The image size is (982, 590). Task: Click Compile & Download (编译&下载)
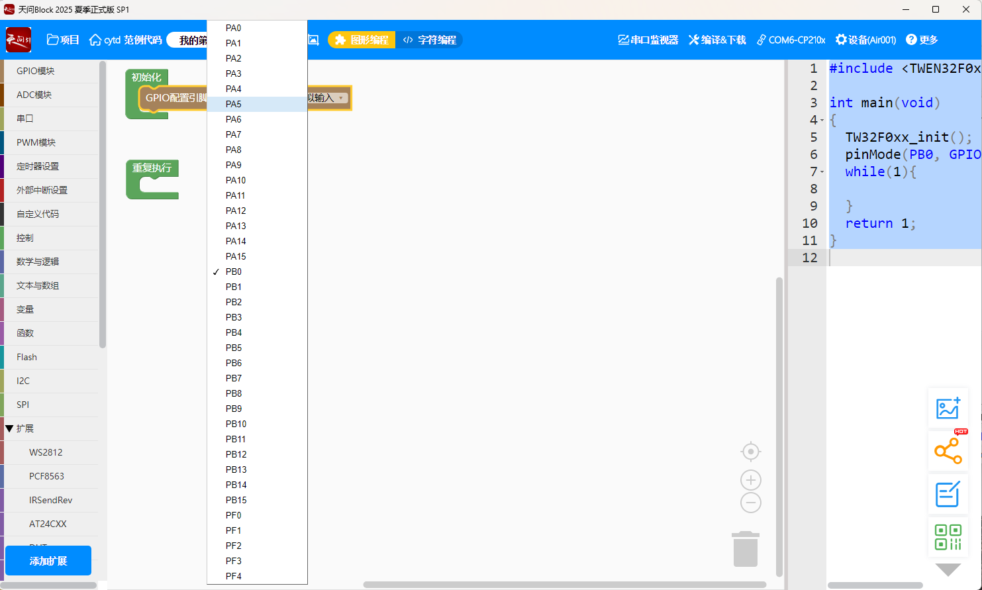(717, 40)
